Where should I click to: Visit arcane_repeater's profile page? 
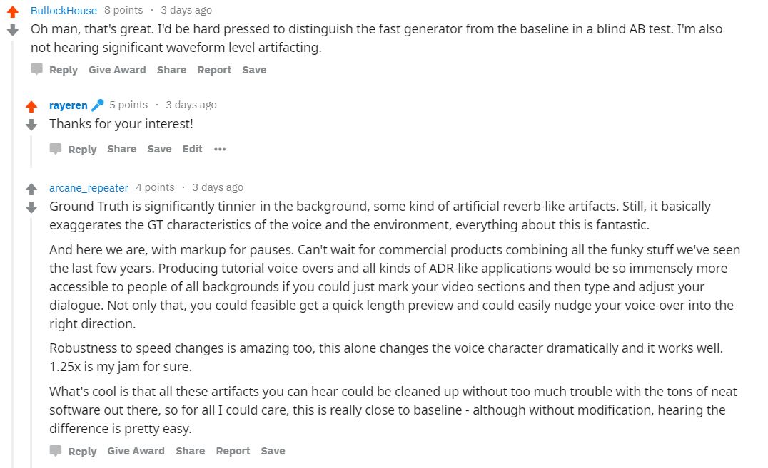click(89, 188)
